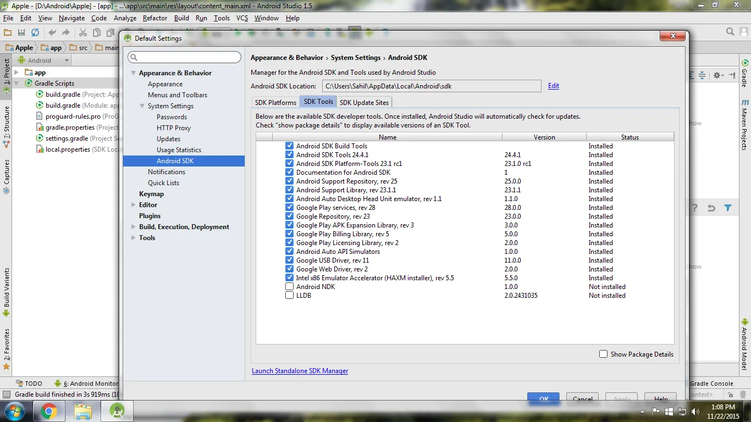Select HTTP Proxy settings page
751x422 pixels.
(x=174, y=128)
